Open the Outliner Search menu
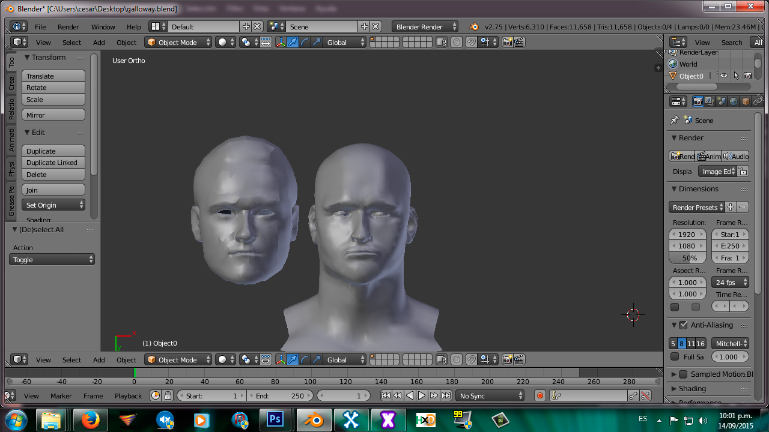 coord(732,42)
